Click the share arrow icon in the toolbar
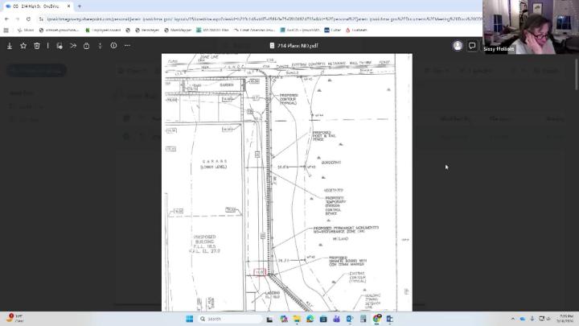Image resolution: width=579 pixels, height=326 pixels. tap(72, 46)
